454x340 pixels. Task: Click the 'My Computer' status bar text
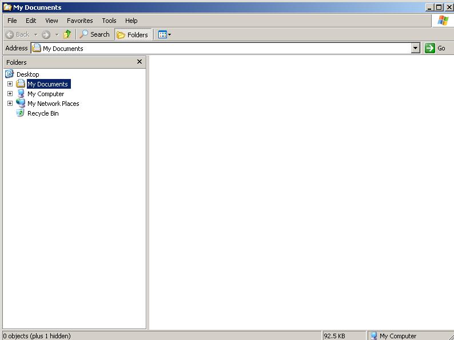pyautogui.click(x=398, y=336)
